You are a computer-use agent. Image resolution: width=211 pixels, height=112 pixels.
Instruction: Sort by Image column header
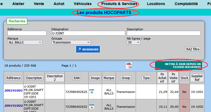coord(95,78)
